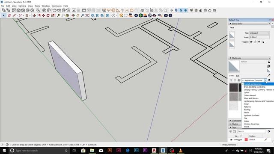Toggle entity visibility eye in Entity Info
The height and width of the screenshot is (154, 274).
coord(251,42)
